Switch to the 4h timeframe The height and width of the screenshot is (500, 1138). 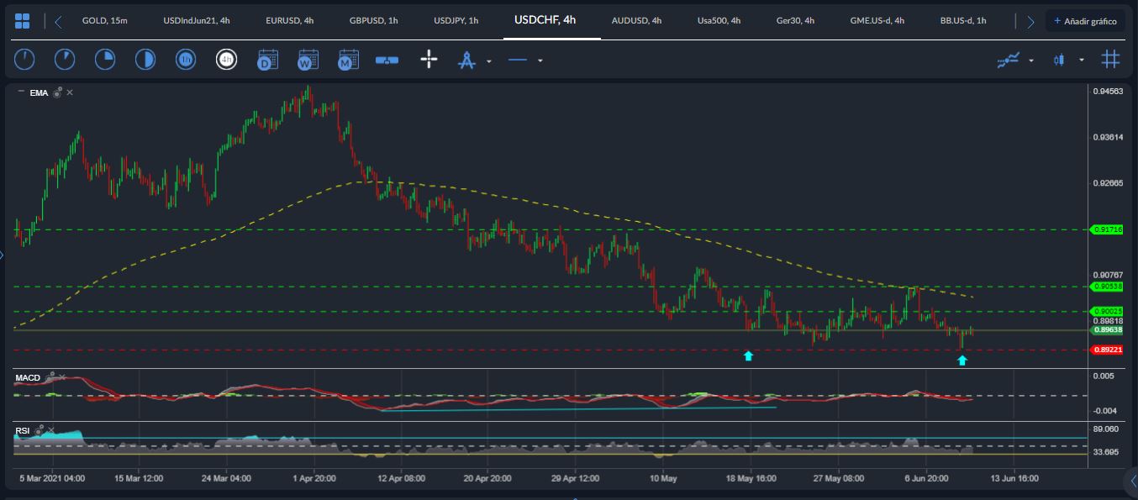click(226, 60)
